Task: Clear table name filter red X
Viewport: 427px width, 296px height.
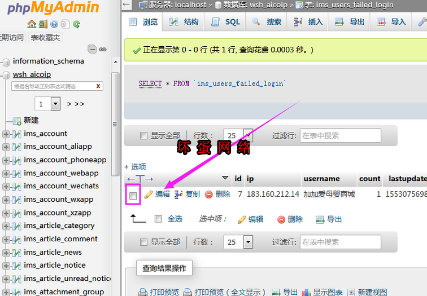Action: point(98,86)
